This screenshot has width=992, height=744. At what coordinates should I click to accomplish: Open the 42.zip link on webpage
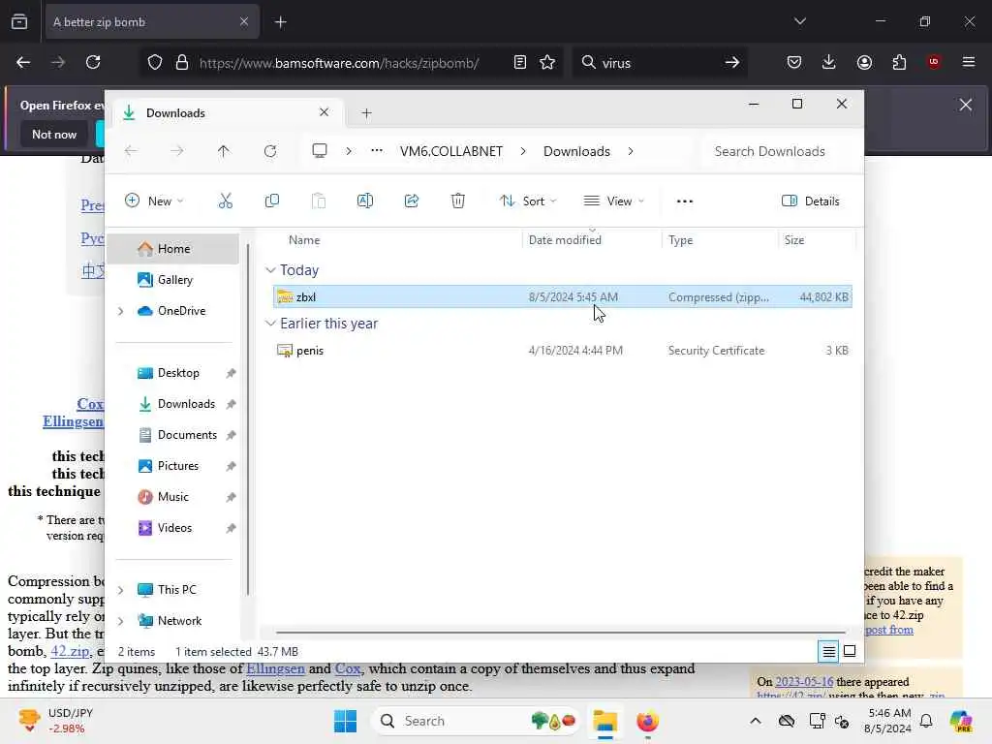click(70, 651)
